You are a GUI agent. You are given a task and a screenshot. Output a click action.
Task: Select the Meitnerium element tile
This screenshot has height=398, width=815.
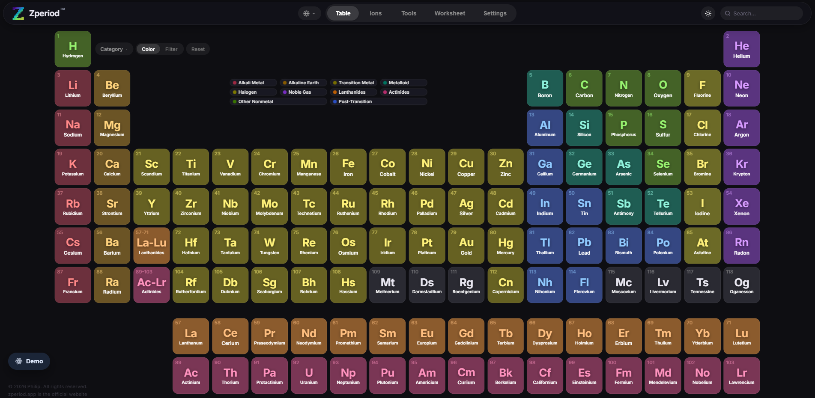click(x=388, y=285)
